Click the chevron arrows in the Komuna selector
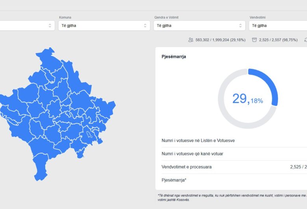The height and width of the screenshot is (209, 307). [x=145, y=26]
